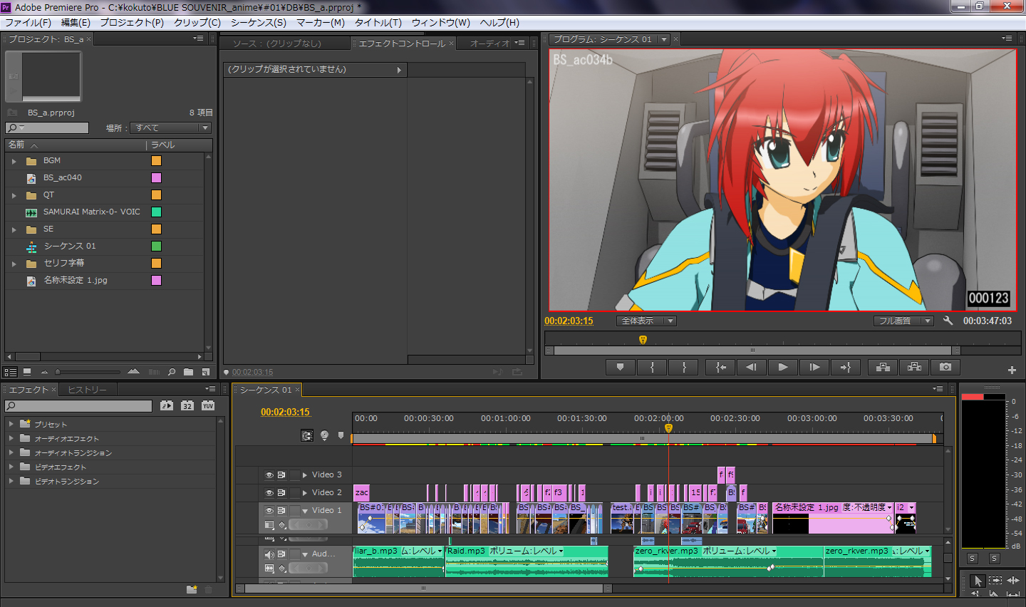Open the 全体表示 zoom level dropdown
This screenshot has width=1026, height=607.
tap(646, 321)
